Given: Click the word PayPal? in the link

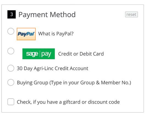Looking at the screenshot, I should pyautogui.click(x=65, y=34).
